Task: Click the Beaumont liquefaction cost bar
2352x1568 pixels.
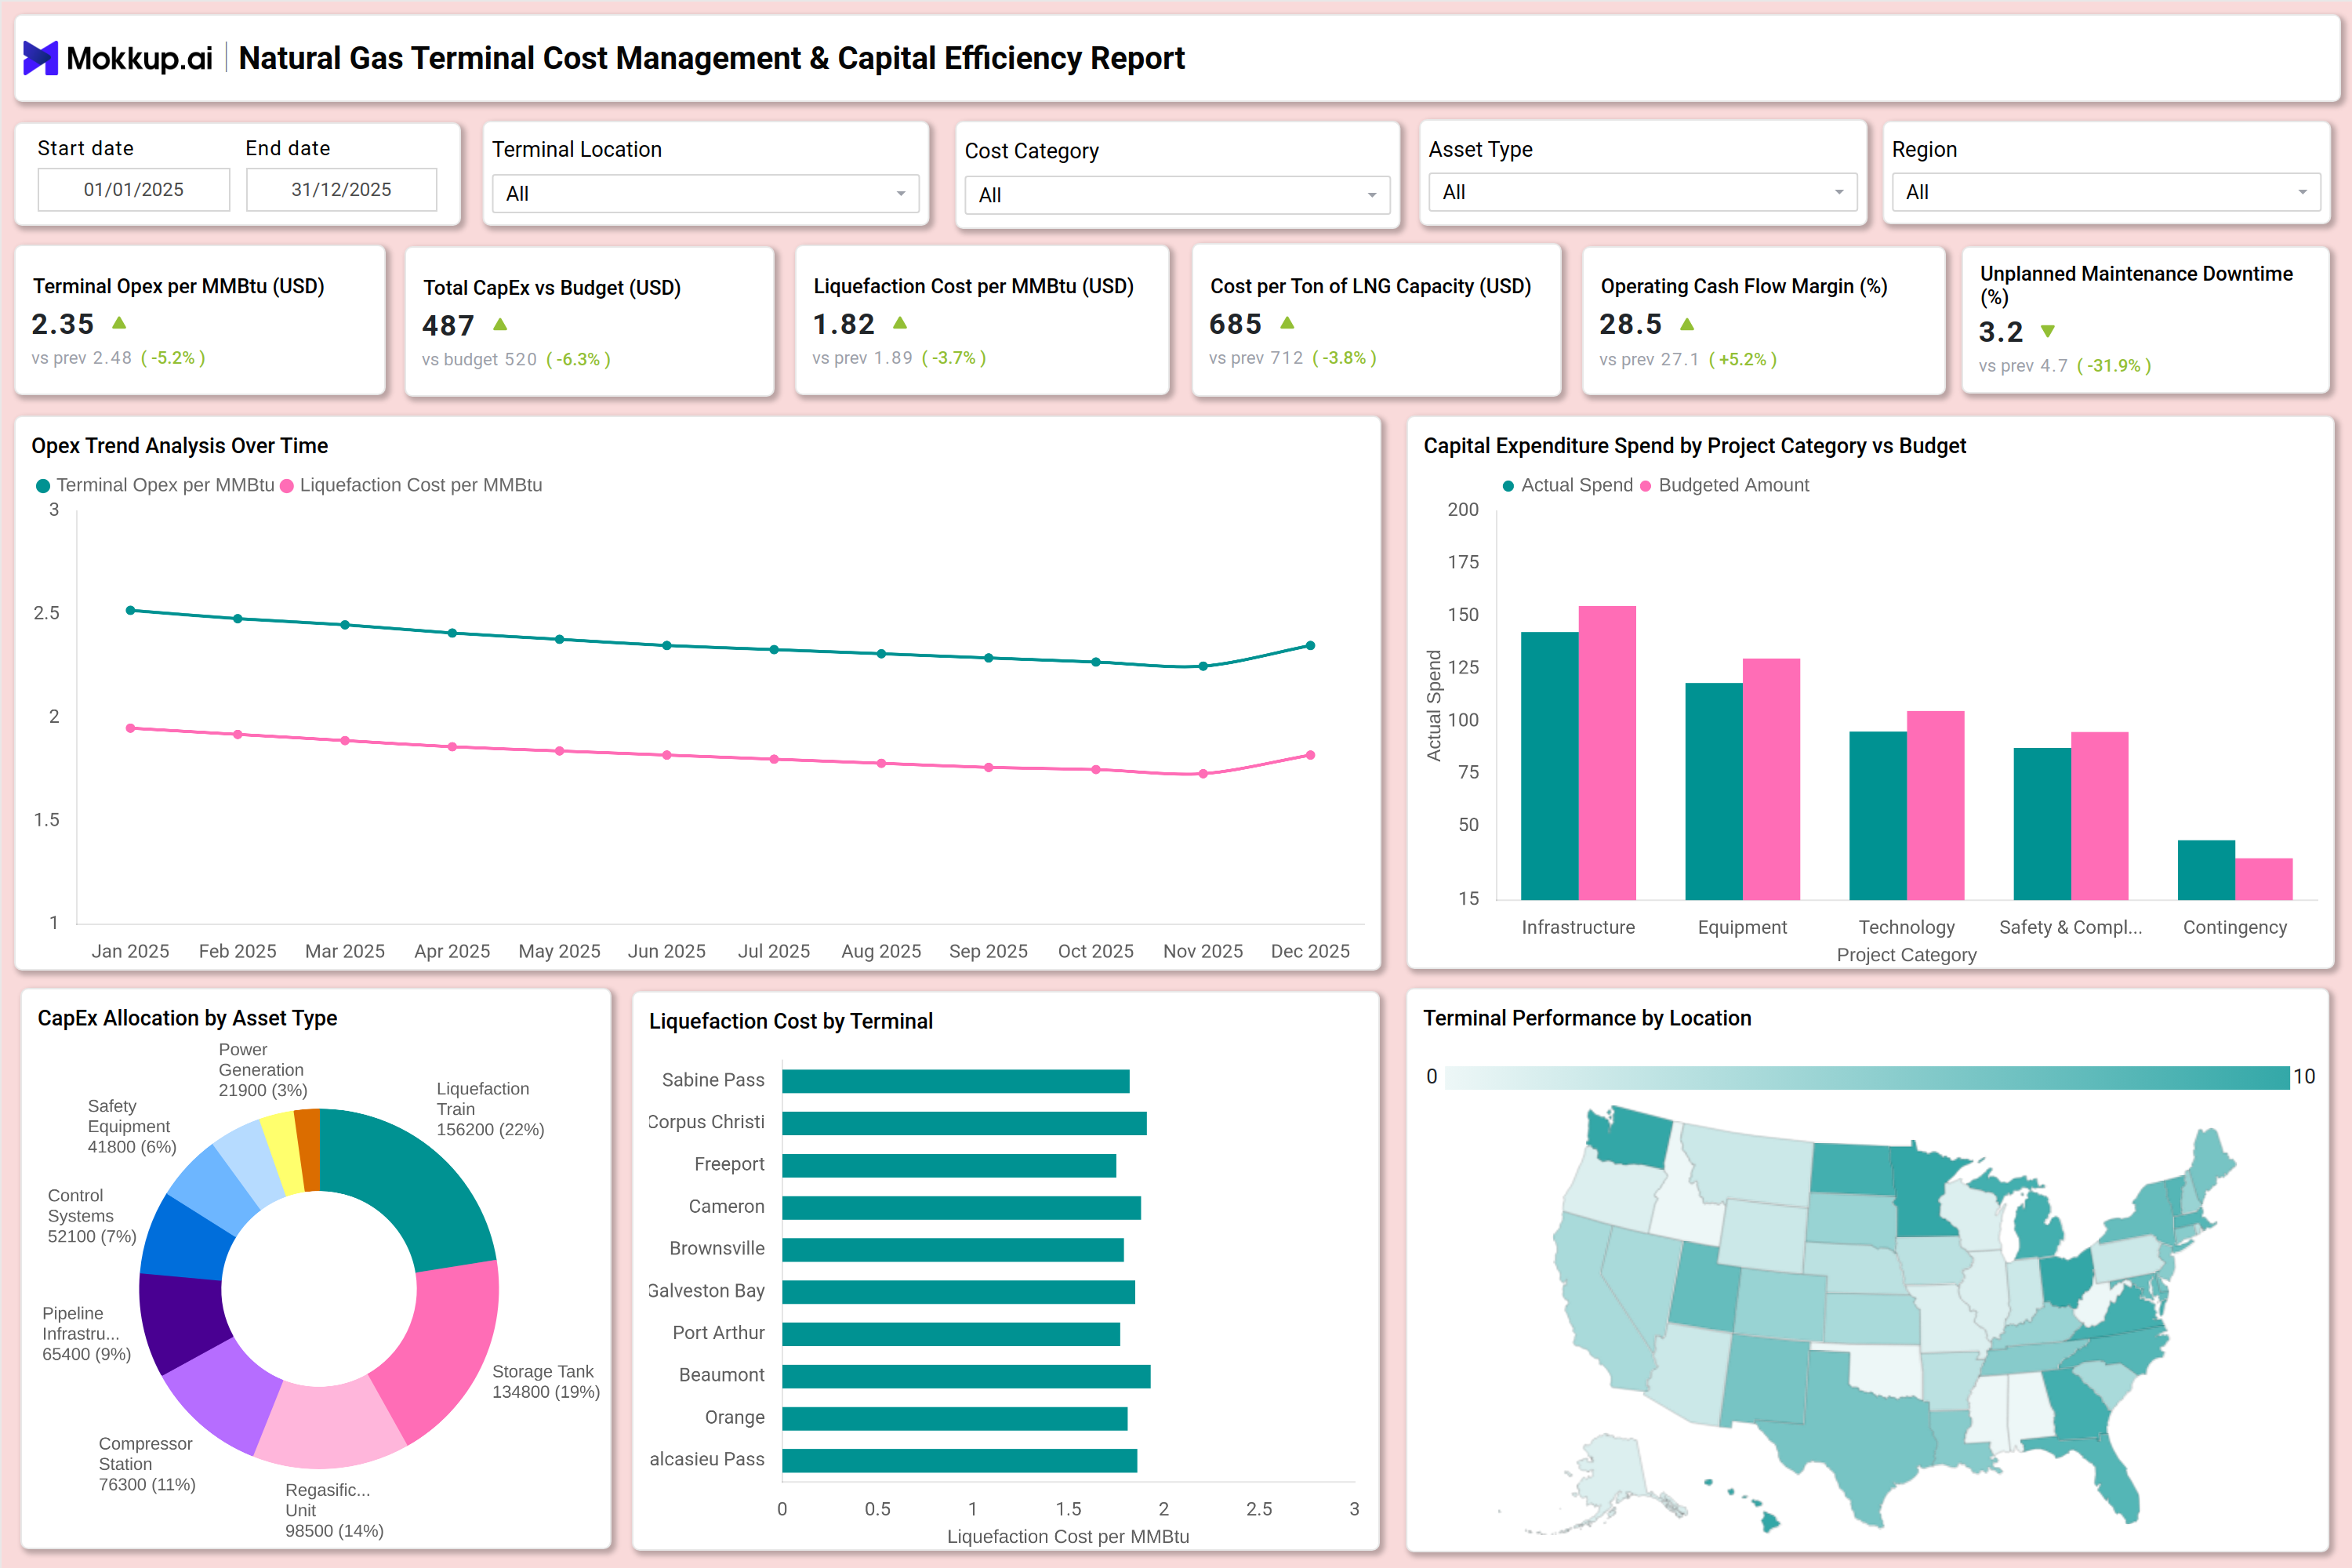Action: point(966,1376)
